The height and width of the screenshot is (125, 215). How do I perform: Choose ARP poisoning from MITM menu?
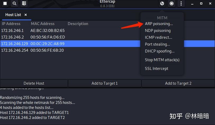159,24
